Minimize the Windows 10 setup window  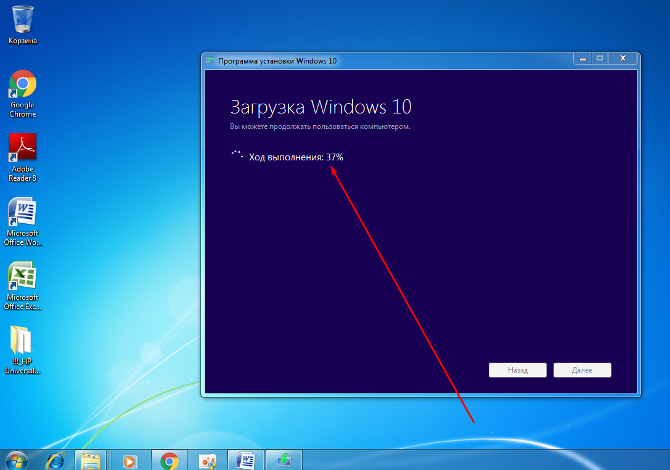pyautogui.click(x=583, y=58)
